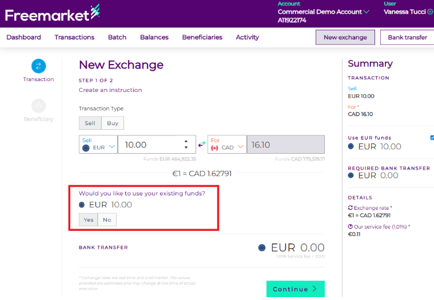Viewport: 434px width, 300px height.
Task: Toggle the Use EUR funds checkbox
Action: pos(432,138)
